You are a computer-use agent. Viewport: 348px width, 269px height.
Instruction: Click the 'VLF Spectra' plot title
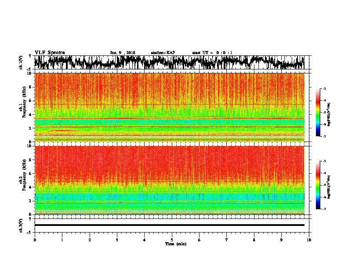click(50, 53)
